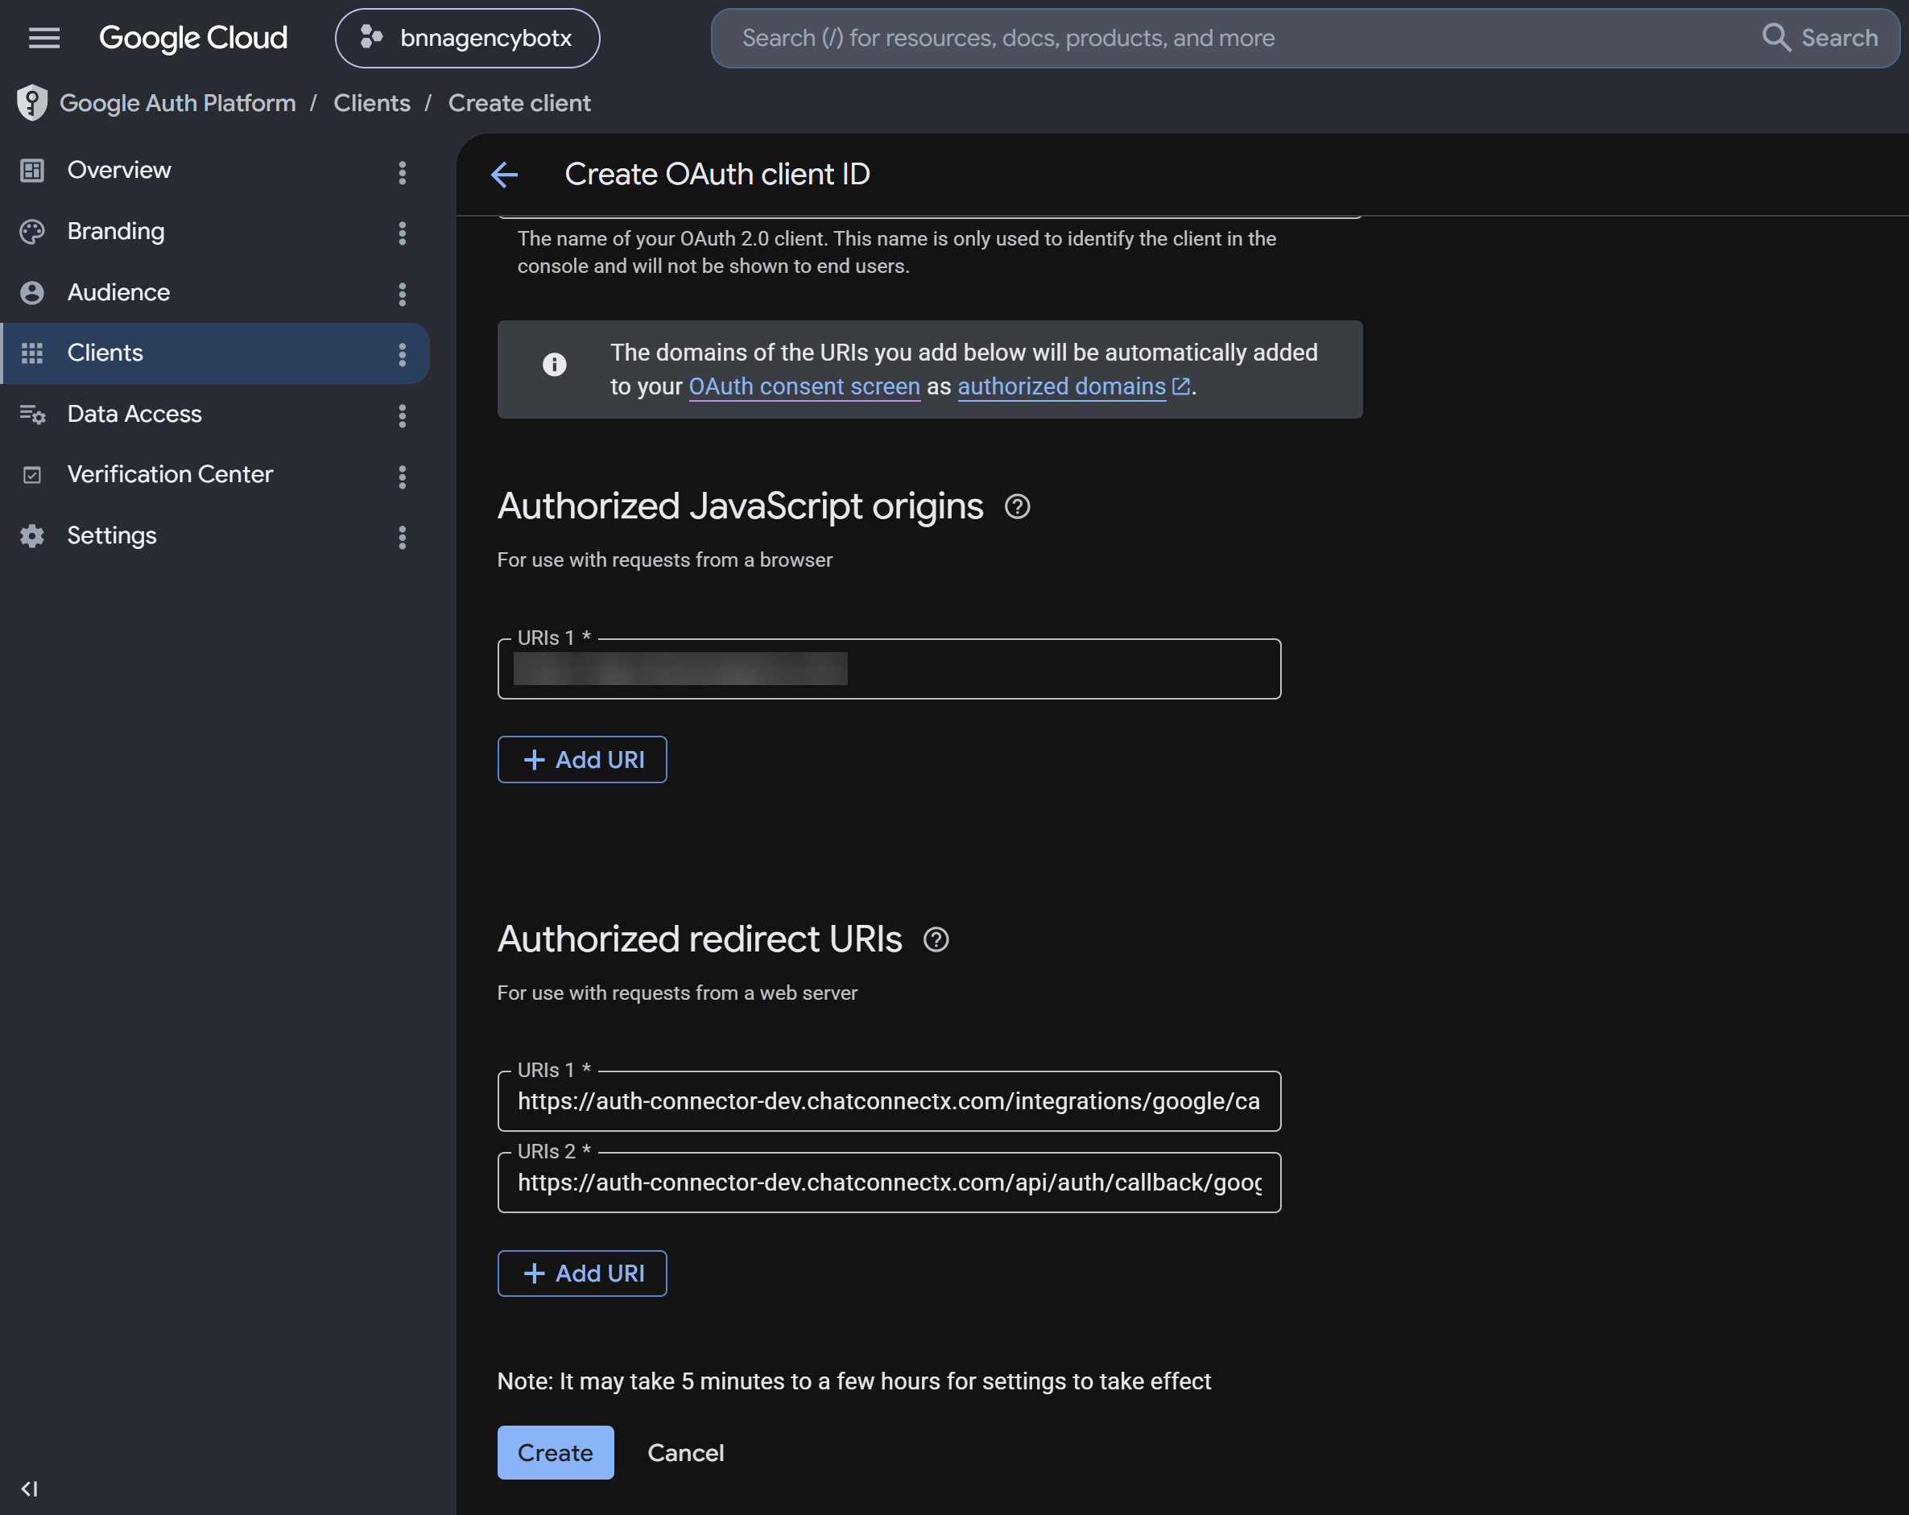Select the Clients sidebar item
The height and width of the screenshot is (1515, 1909).
[x=215, y=353]
